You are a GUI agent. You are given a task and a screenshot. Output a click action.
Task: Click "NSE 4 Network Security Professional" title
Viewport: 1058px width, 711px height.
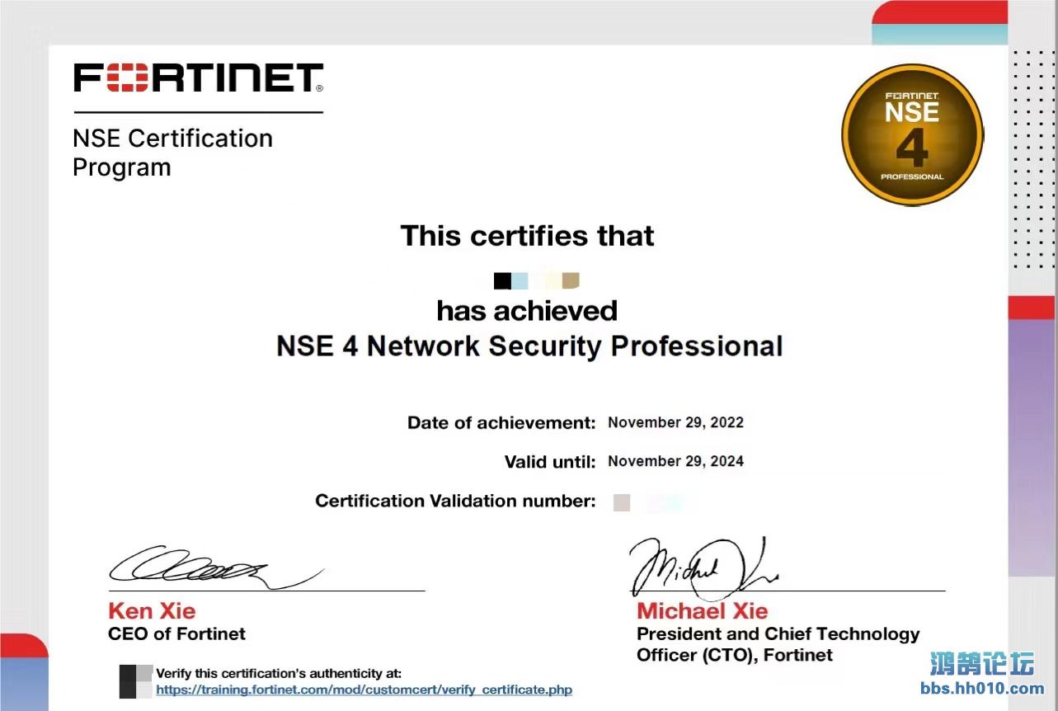click(x=529, y=346)
